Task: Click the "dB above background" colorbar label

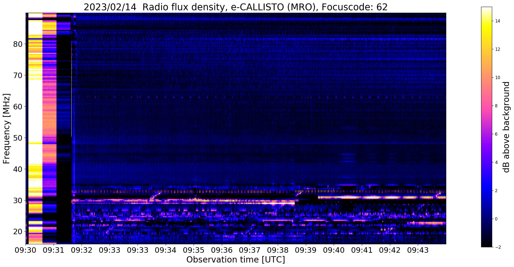Action: click(x=506, y=127)
